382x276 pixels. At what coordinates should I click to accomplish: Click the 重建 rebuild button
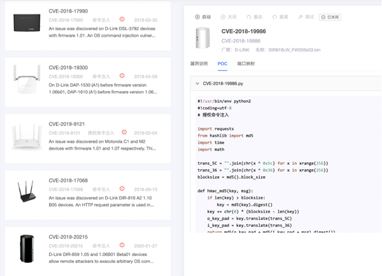point(280,17)
